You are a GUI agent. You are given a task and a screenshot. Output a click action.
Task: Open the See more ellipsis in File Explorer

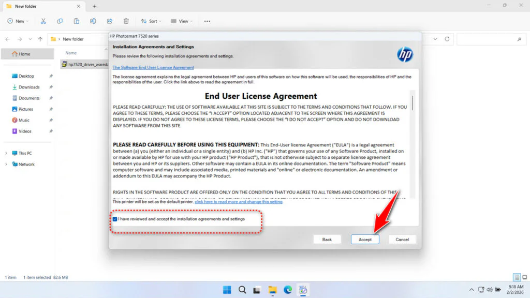207,21
